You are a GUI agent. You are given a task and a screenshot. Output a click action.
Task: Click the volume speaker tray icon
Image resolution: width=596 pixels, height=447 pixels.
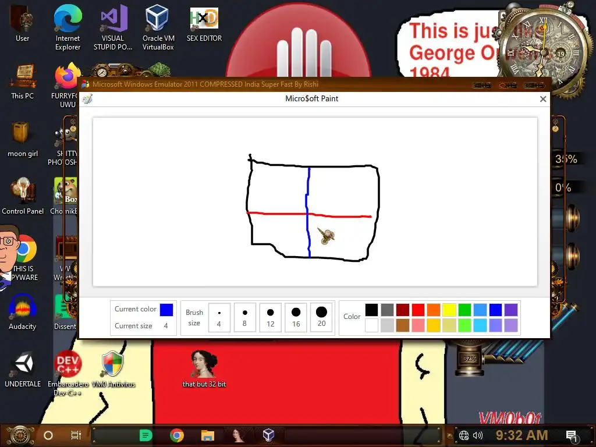(478, 435)
